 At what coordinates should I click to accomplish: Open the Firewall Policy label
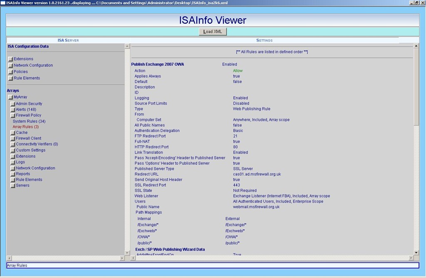[x=29, y=115]
